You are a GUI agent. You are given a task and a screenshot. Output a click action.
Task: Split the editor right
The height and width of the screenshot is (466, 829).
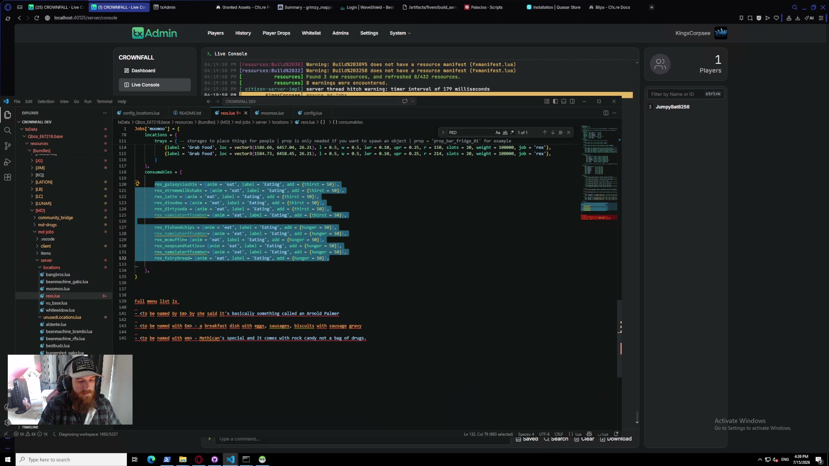pos(606,113)
